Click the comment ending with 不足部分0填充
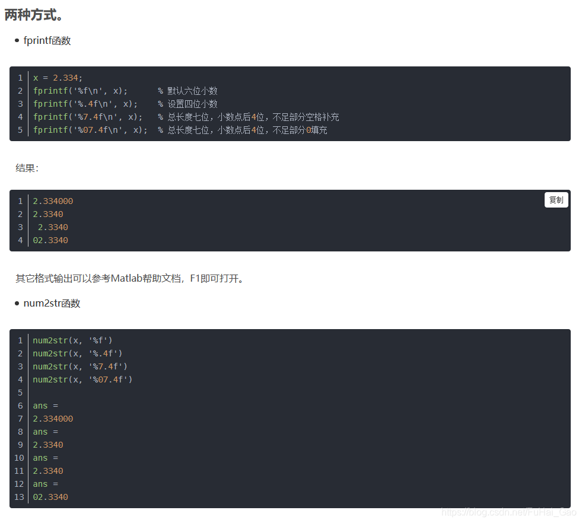The image size is (582, 523). (x=243, y=130)
